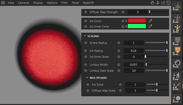Open the Cameras menu
The height and width of the screenshot is (105, 183).
click(23, 3)
